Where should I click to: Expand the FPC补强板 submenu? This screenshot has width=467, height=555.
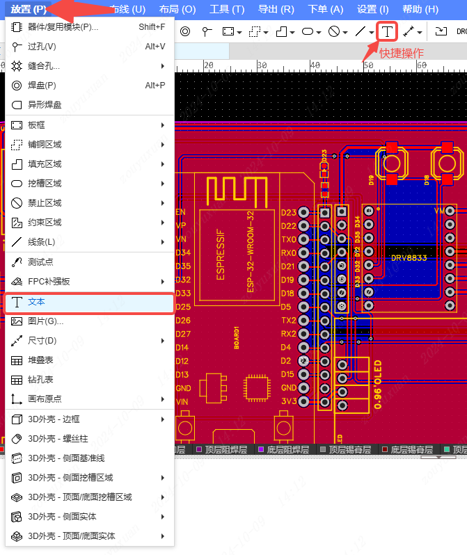click(x=90, y=282)
